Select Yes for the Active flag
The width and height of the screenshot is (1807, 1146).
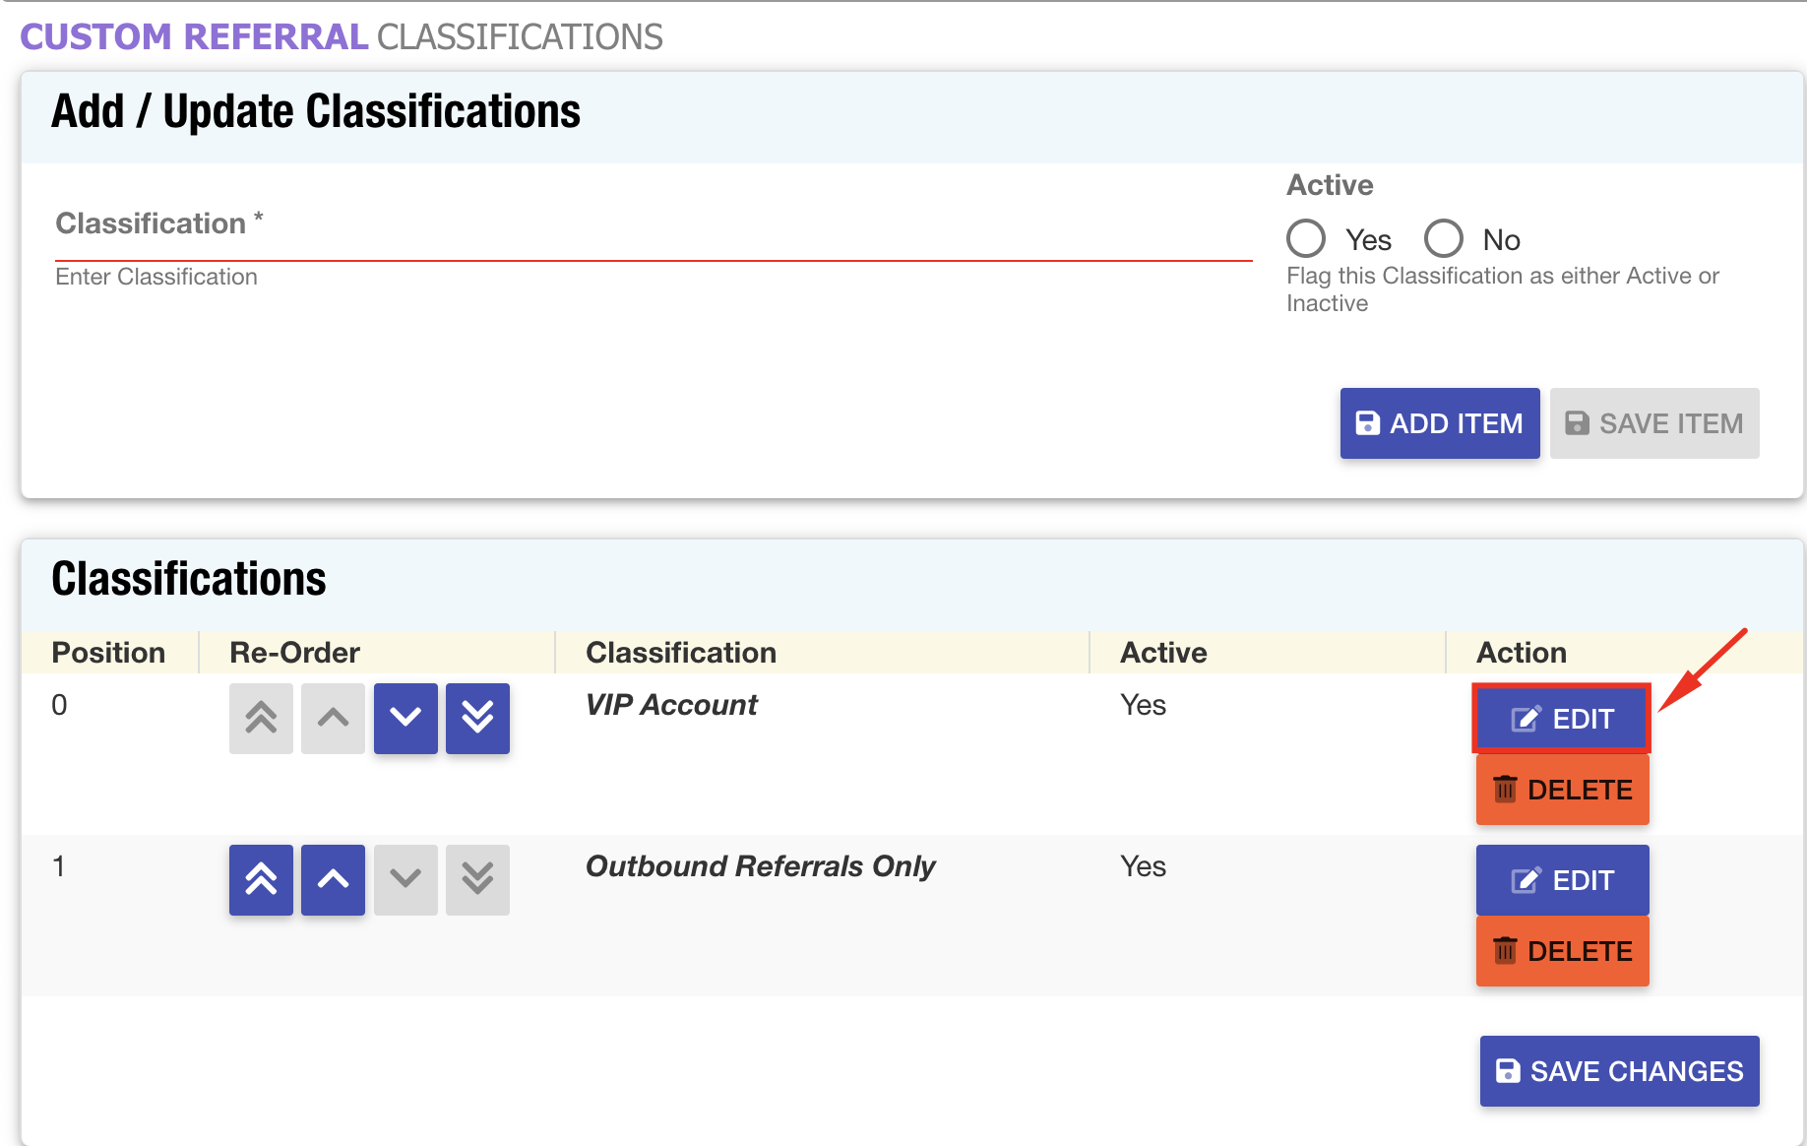pyautogui.click(x=1305, y=238)
